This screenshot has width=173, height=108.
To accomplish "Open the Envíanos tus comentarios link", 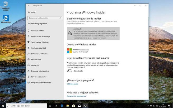I will pyautogui.click(x=76, y=96).
